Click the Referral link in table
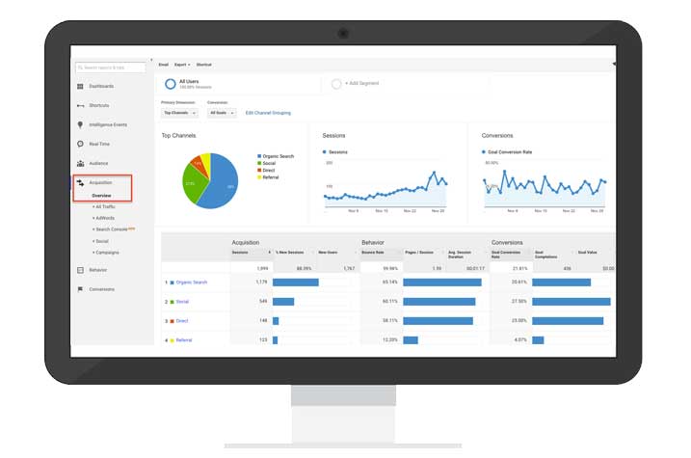Image resolution: width=691 pixels, height=458 pixels. coord(184,340)
